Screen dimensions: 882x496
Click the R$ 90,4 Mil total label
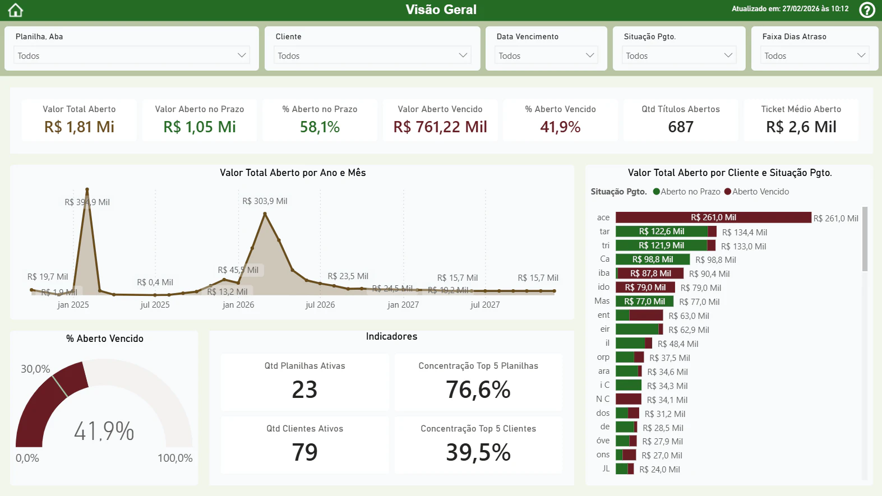tap(709, 274)
